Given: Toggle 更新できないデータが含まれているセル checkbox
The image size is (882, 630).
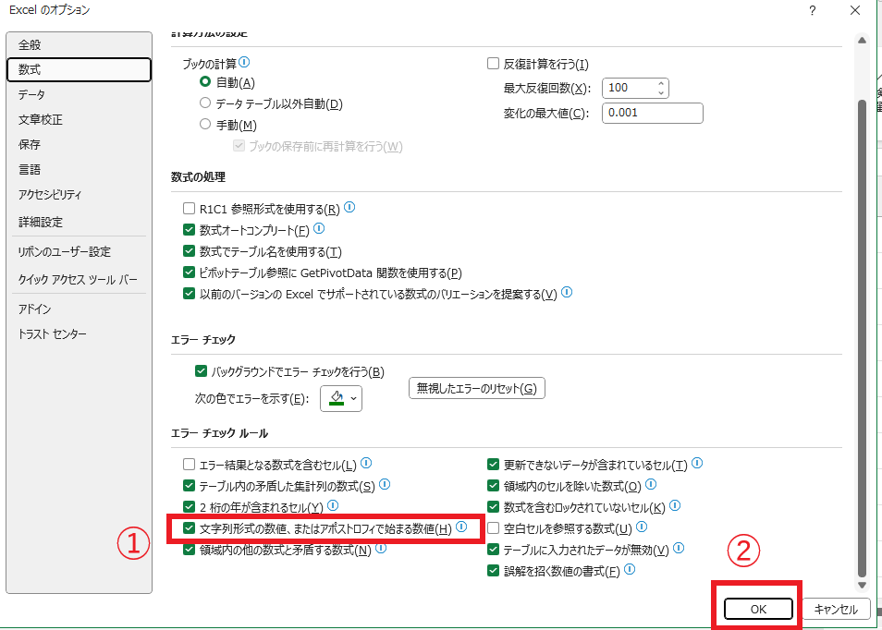Looking at the screenshot, I should click(494, 465).
